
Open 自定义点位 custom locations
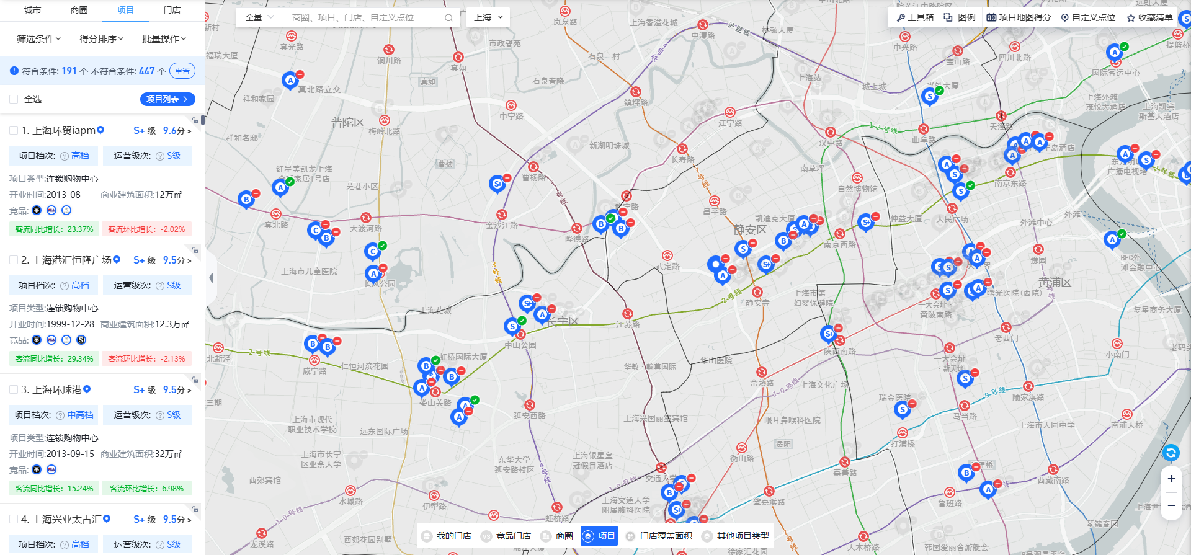[1088, 17]
